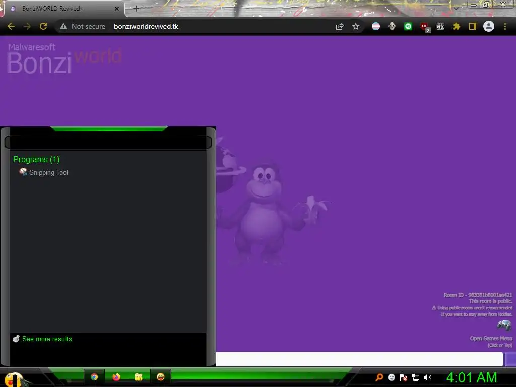This screenshot has height=387, width=516.
Task: Click the orange magnifier tray icon
Action: 379,377
